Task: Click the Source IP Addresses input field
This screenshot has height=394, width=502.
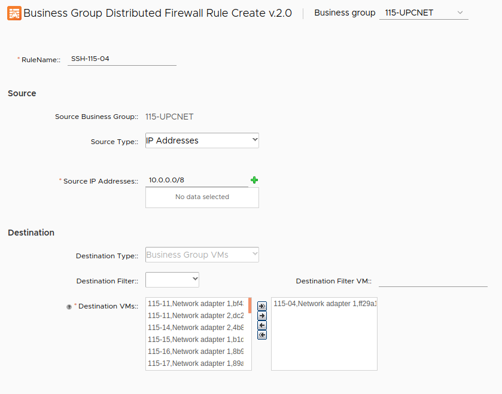Action: coord(196,180)
